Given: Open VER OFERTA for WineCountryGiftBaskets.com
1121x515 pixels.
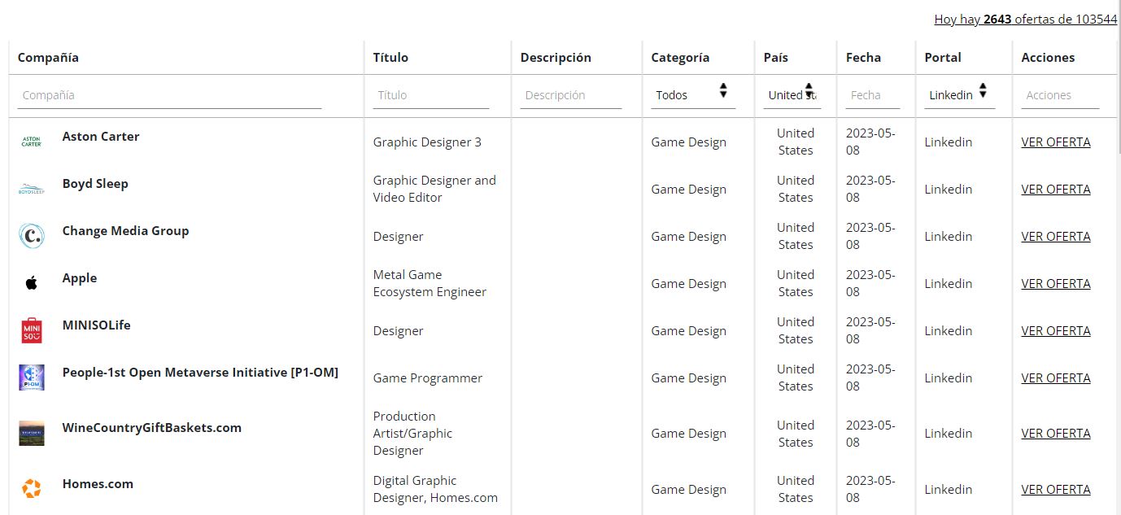Looking at the screenshot, I should point(1056,434).
